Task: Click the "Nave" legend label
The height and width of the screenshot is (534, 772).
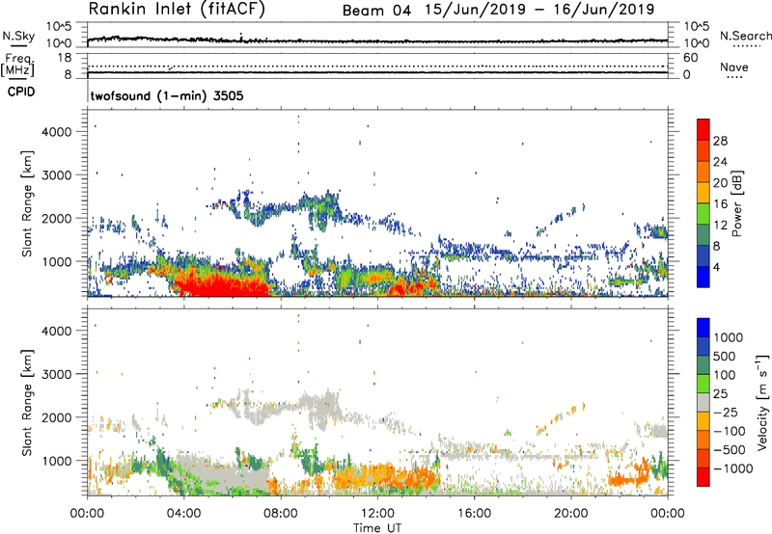Action: pyautogui.click(x=734, y=67)
